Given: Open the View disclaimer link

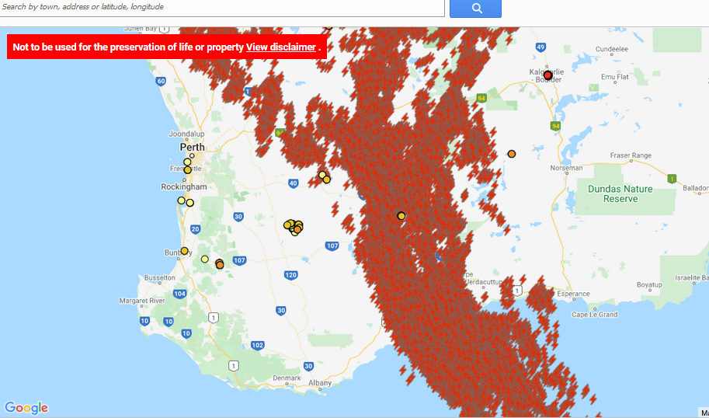Looking at the screenshot, I should [x=280, y=47].
